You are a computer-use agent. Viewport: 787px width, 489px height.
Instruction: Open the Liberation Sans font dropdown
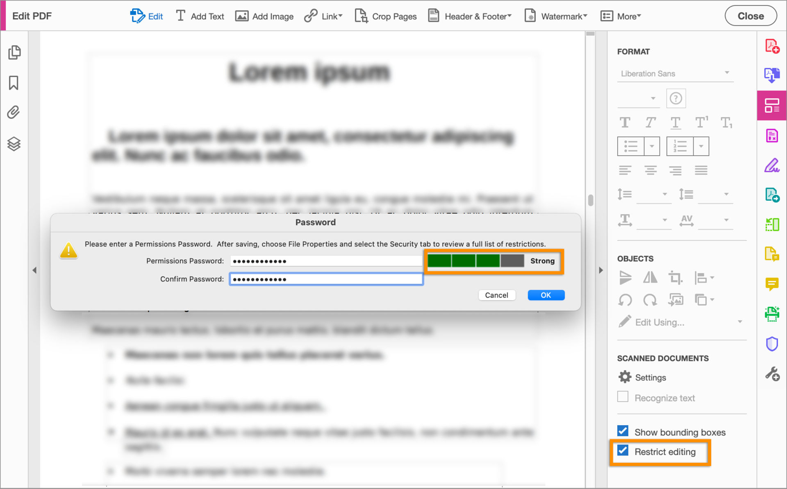[x=676, y=73]
